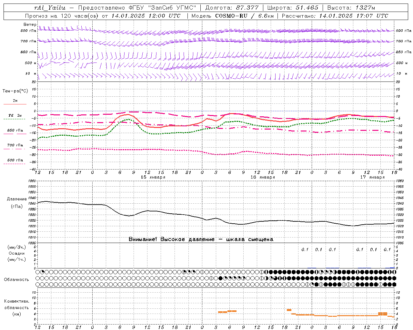Click the 850 гПа temperature legend label
413x330 pixels.
[x=15, y=131]
